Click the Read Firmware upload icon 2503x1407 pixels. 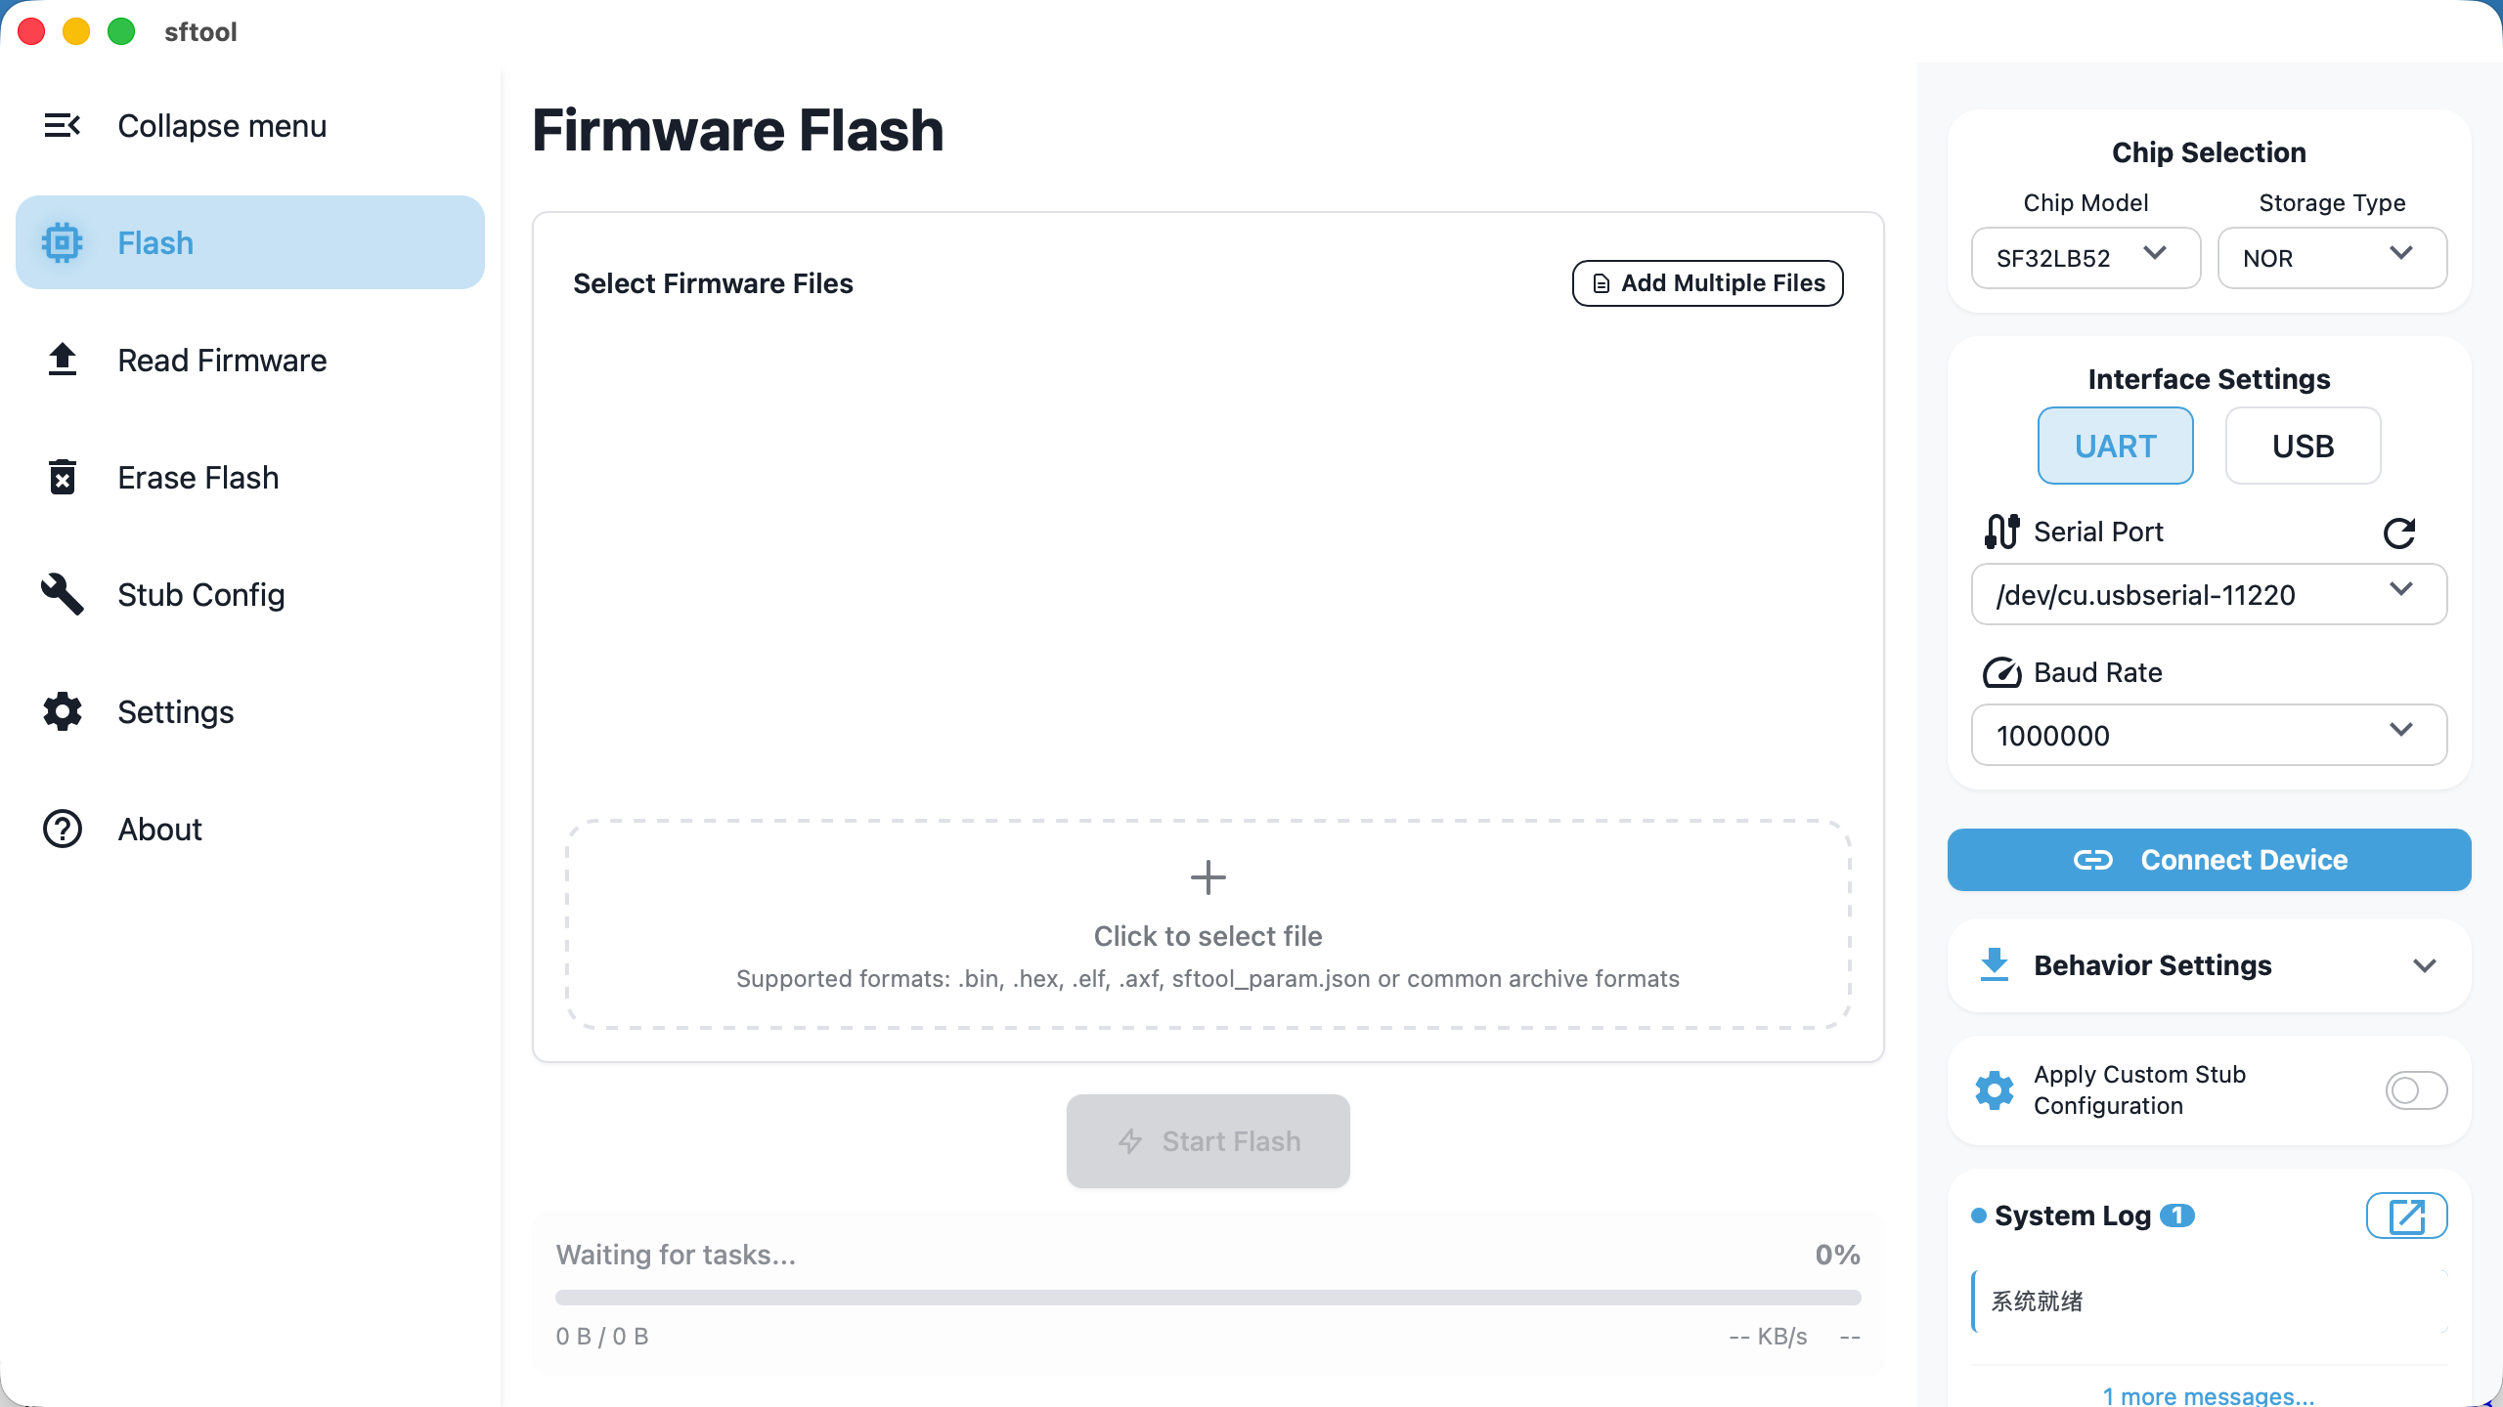(x=62, y=360)
